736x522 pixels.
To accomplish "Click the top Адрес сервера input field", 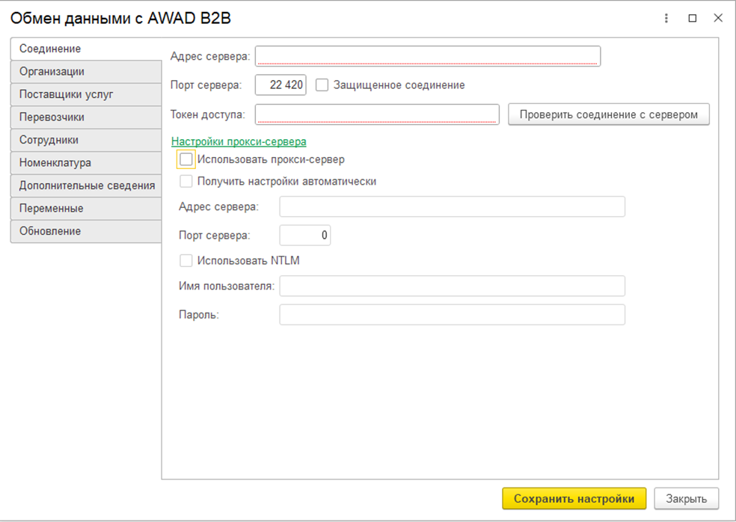I will point(427,56).
